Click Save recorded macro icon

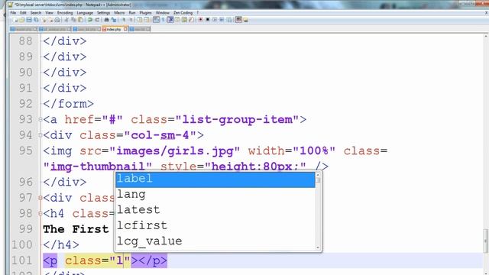pyautogui.click(x=229, y=20)
